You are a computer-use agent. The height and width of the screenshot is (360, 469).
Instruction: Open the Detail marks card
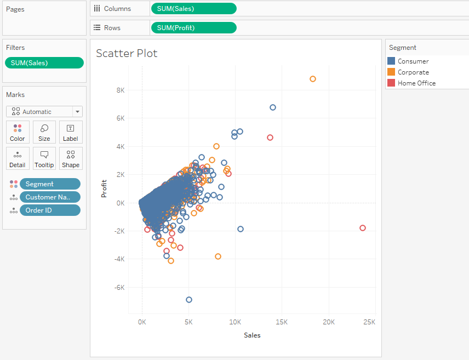tap(18, 158)
